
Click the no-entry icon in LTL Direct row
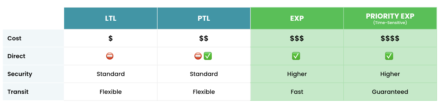pos(110,56)
